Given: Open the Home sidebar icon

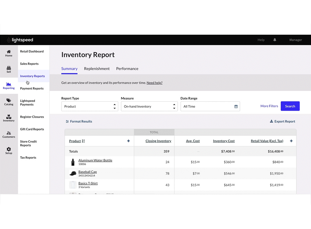Looking at the screenshot, I should (9, 51).
